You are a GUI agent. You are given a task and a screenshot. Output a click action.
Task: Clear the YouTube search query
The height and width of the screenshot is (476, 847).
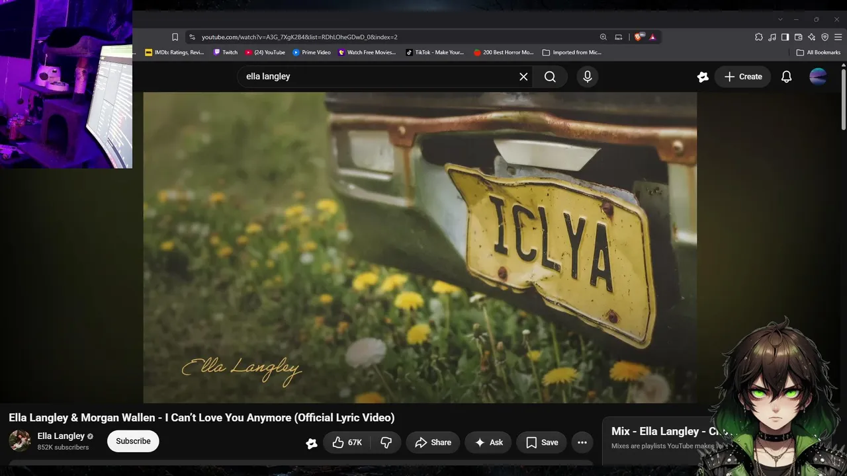(x=523, y=77)
